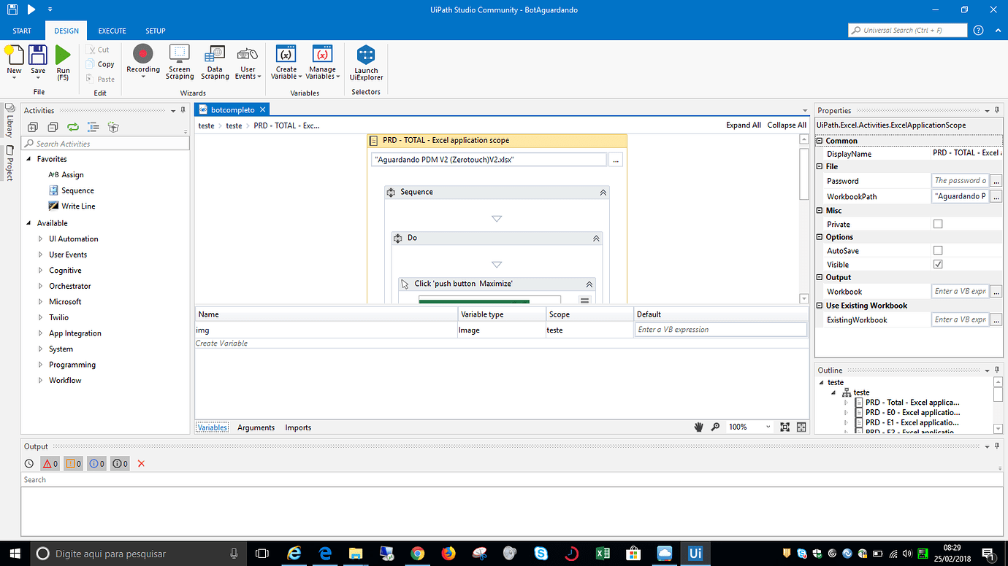1008x566 pixels.
Task: Clear the Output panel with red X
Action: tap(141, 464)
